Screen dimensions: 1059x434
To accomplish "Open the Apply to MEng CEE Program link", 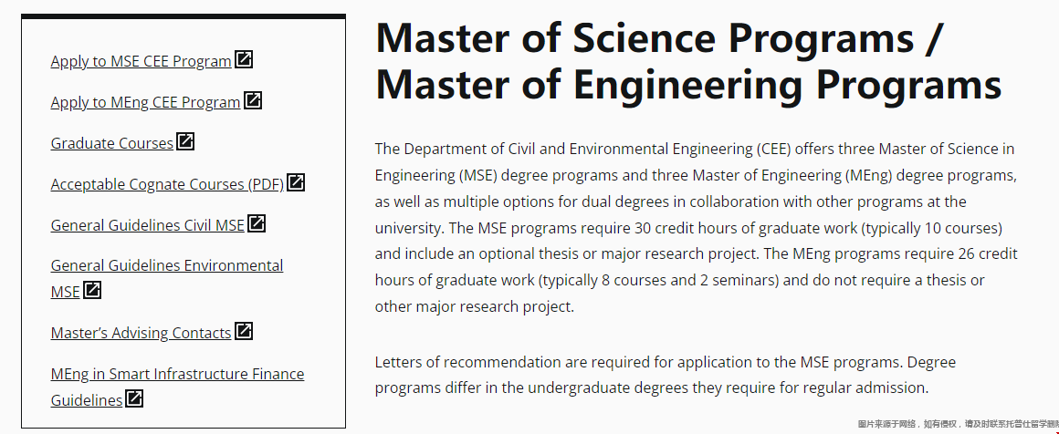I will coord(145,102).
